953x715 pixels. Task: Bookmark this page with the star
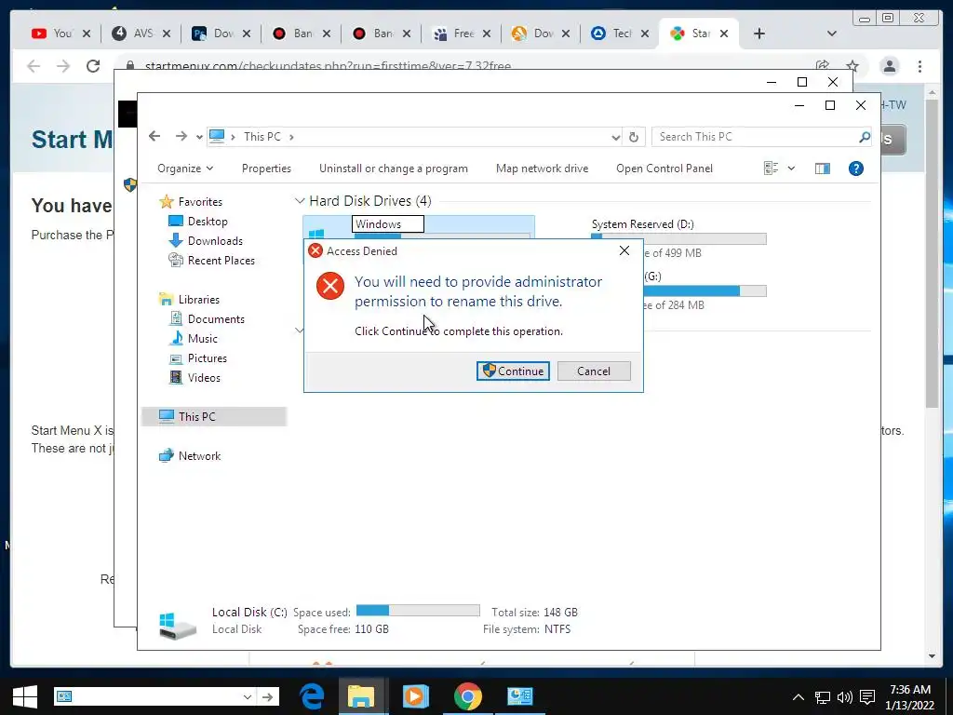pyautogui.click(x=852, y=66)
